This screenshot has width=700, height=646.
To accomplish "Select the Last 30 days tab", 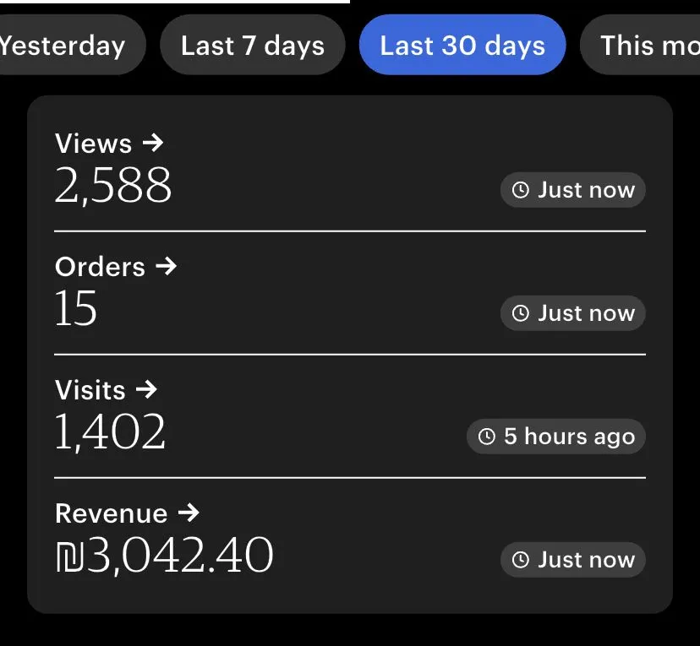I will pyautogui.click(x=462, y=45).
